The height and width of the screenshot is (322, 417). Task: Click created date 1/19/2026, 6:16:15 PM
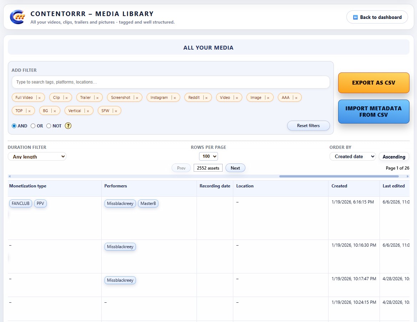tap(353, 202)
